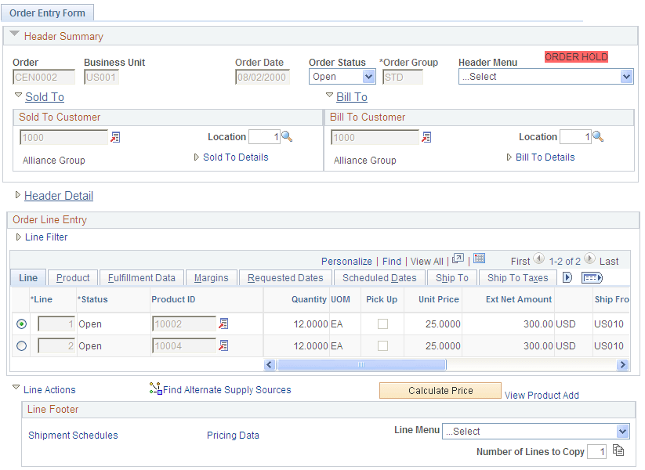Click the Calculate Price button

click(x=440, y=390)
